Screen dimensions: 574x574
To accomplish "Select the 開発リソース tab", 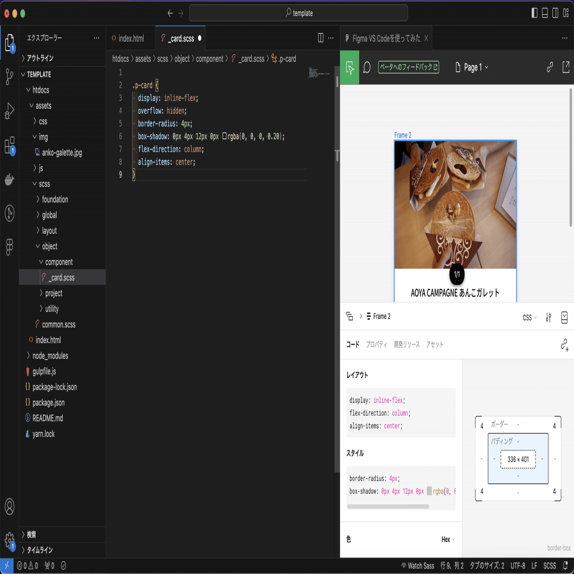I will [x=407, y=344].
